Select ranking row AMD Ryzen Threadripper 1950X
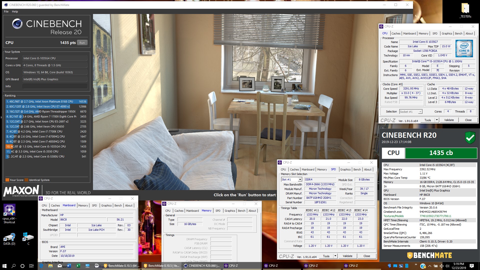 46,111
